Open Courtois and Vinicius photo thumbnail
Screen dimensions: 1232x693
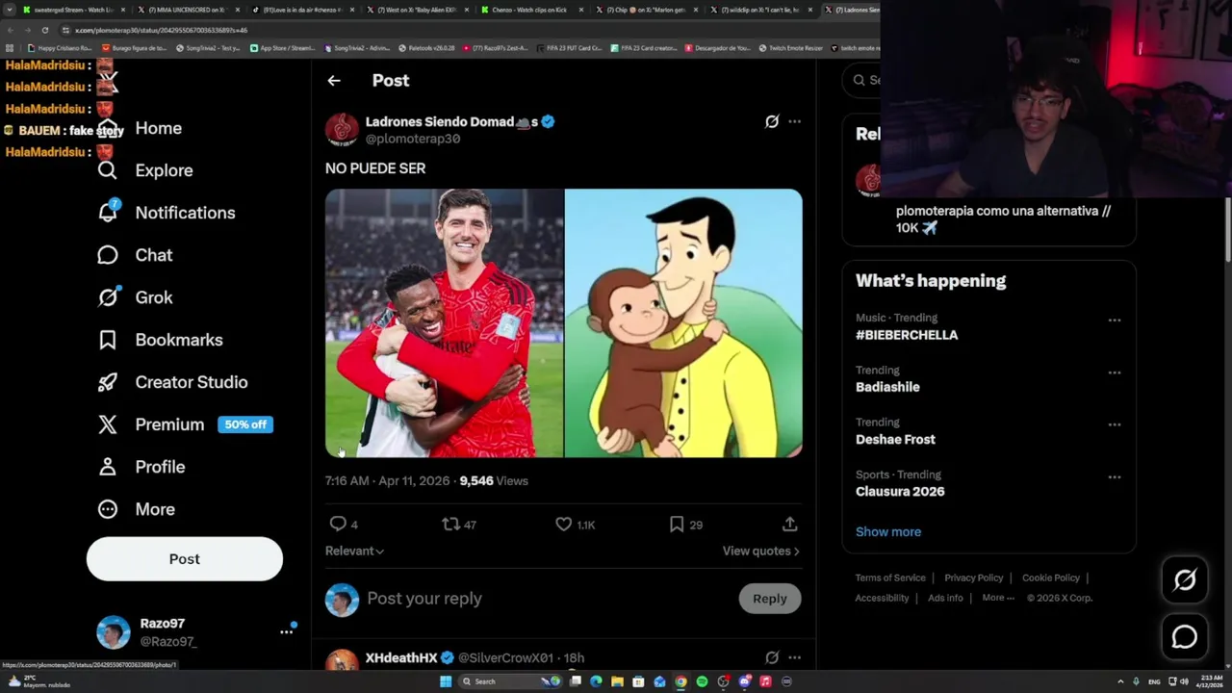(444, 323)
